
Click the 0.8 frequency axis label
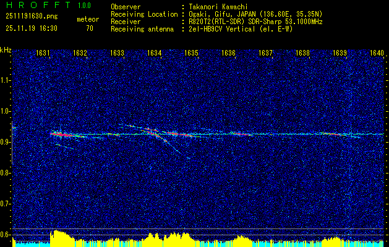point(6,173)
